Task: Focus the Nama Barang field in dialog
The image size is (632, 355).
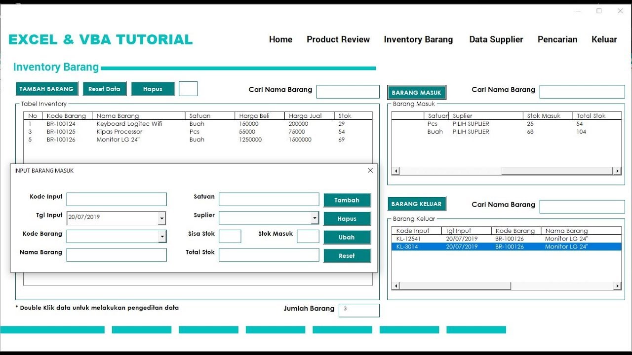Action: click(x=117, y=255)
